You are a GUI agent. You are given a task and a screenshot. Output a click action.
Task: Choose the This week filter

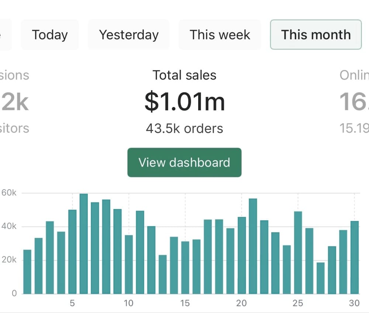(x=220, y=35)
